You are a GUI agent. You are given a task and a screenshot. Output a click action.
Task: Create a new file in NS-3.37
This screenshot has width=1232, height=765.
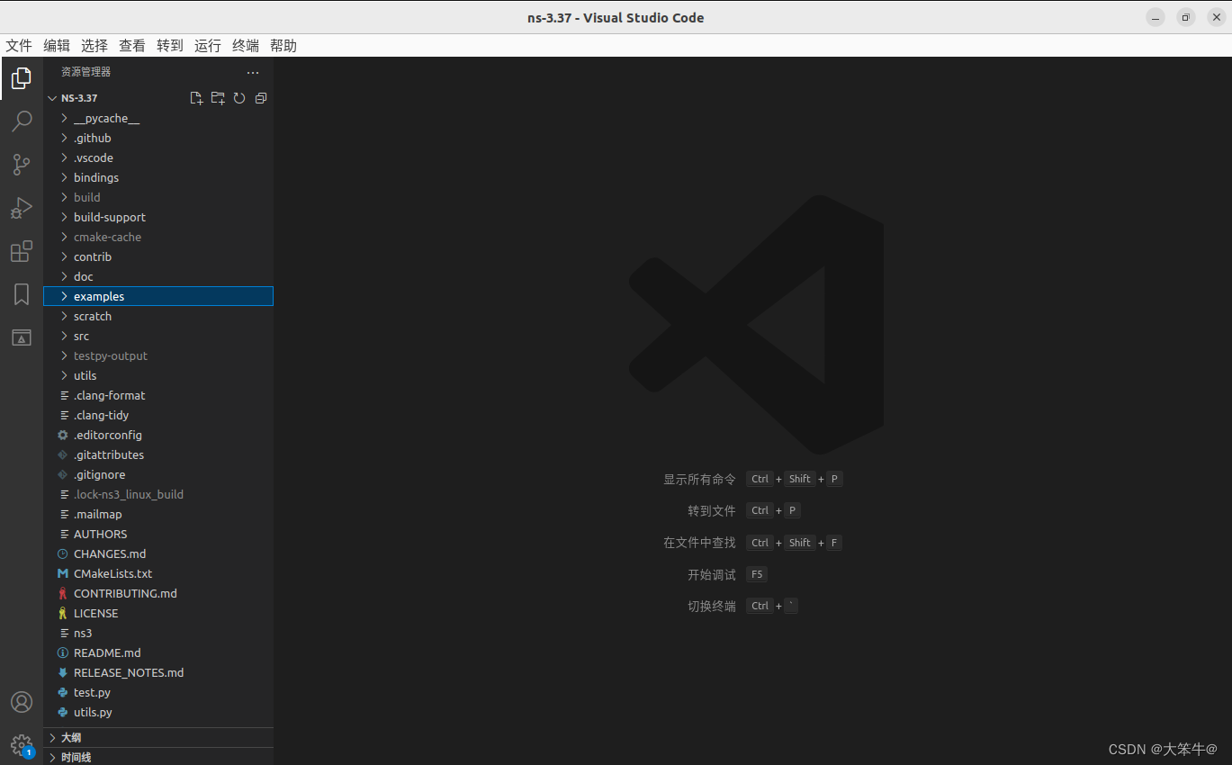(196, 98)
